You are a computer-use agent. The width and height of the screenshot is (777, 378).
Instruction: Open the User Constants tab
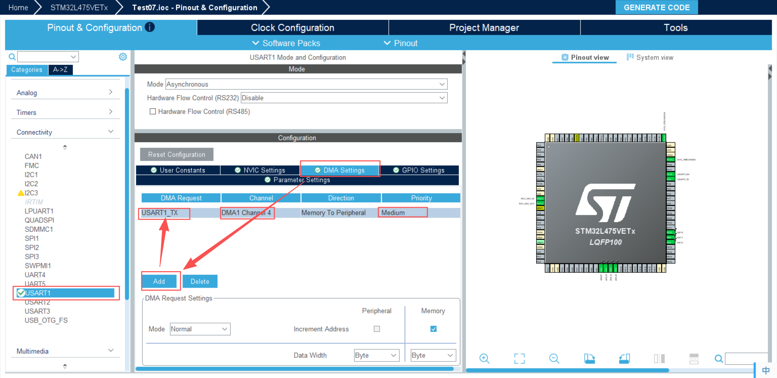178,170
